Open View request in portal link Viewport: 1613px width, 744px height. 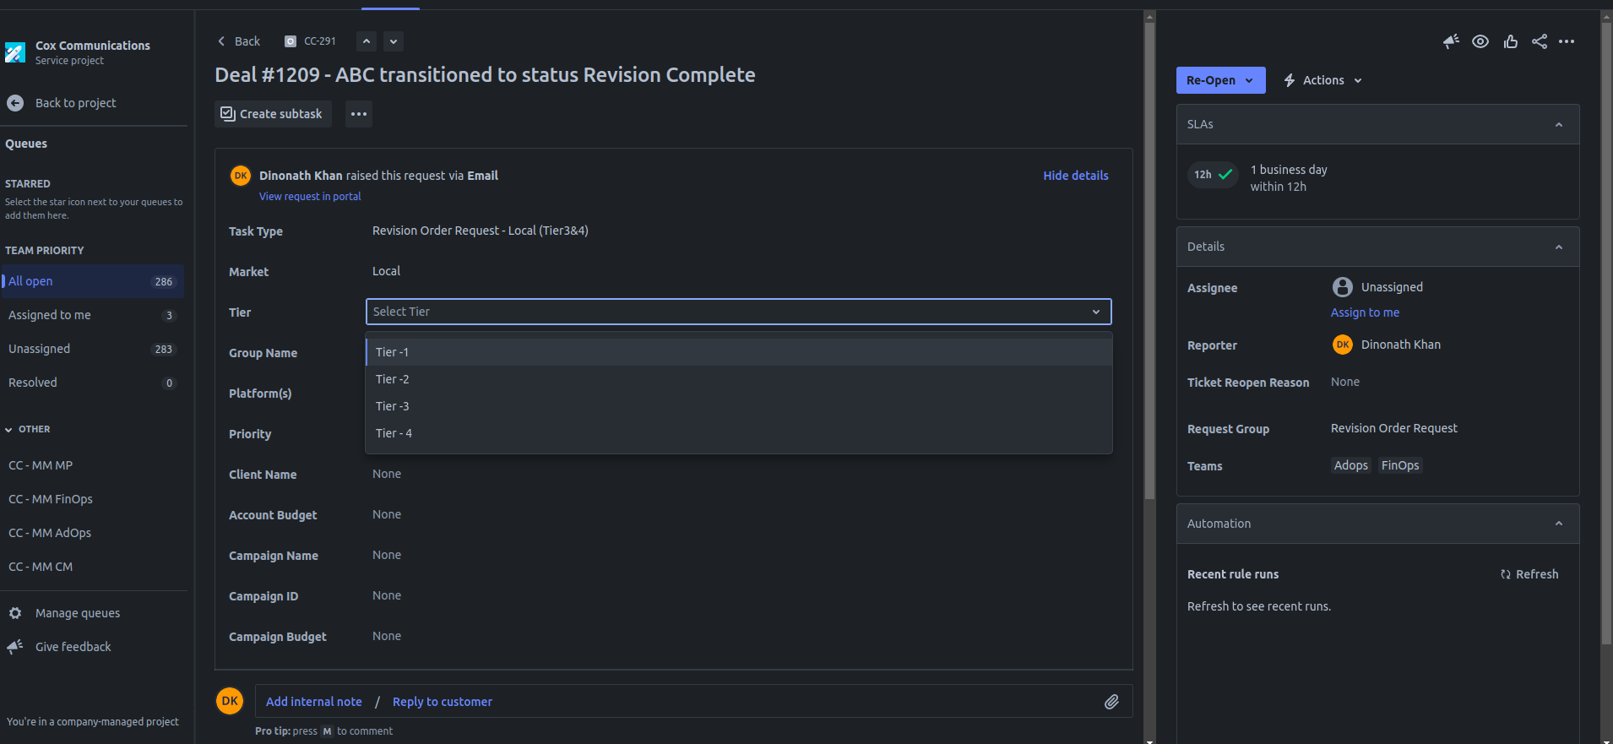tap(310, 197)
